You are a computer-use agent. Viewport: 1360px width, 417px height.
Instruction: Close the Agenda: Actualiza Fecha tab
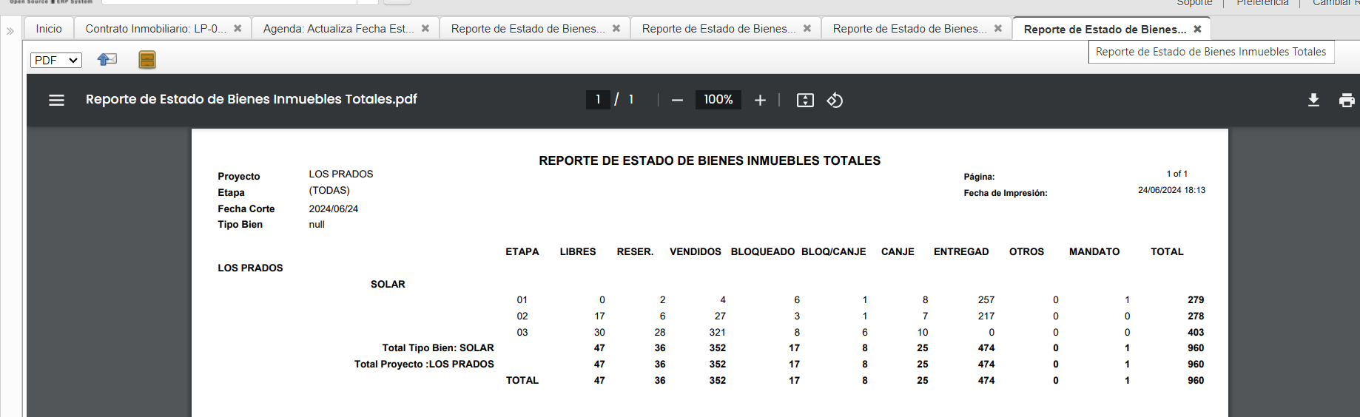(425, 28)
